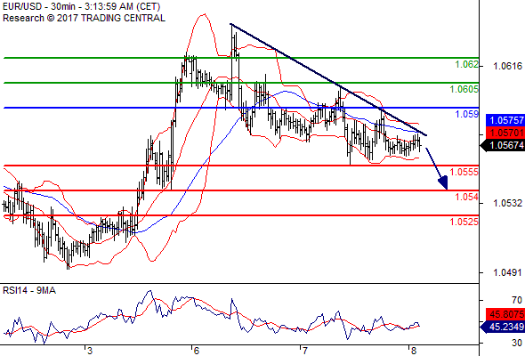Image resolution: width=525 pixels, height=356 pixels.
Task: Click the 1.0616 price axis label
Action: pos(507,66)
